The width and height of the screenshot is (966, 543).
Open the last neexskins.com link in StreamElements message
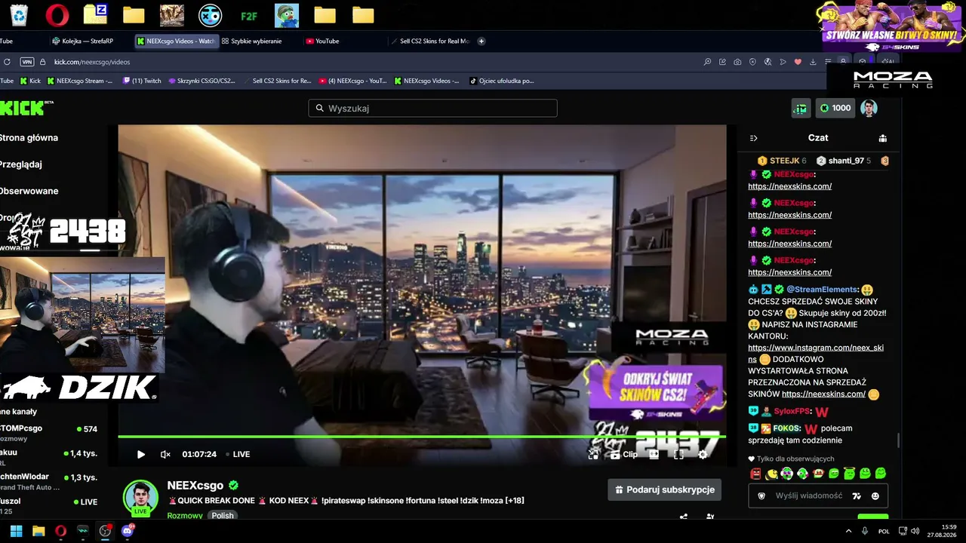pos(823,394)
